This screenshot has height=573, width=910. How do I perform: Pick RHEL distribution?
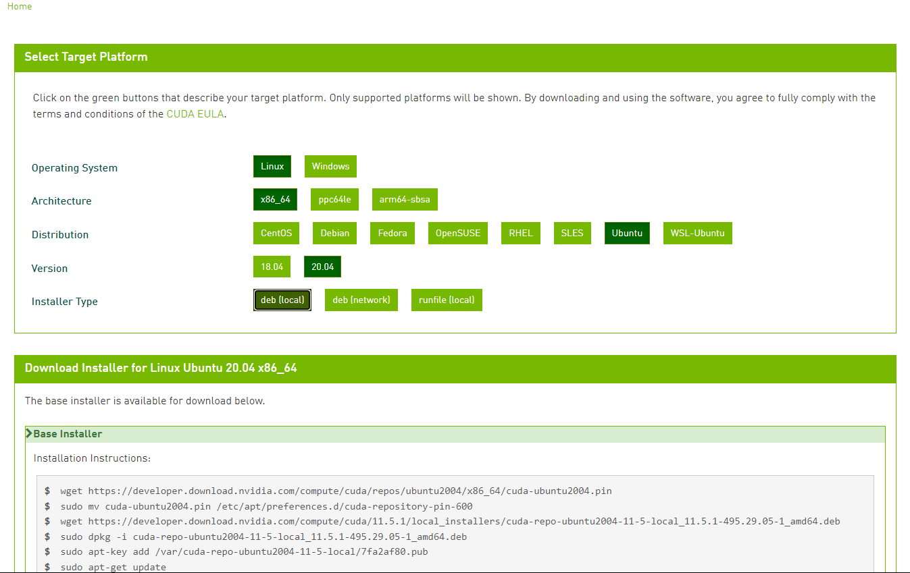tap(520, 233)
